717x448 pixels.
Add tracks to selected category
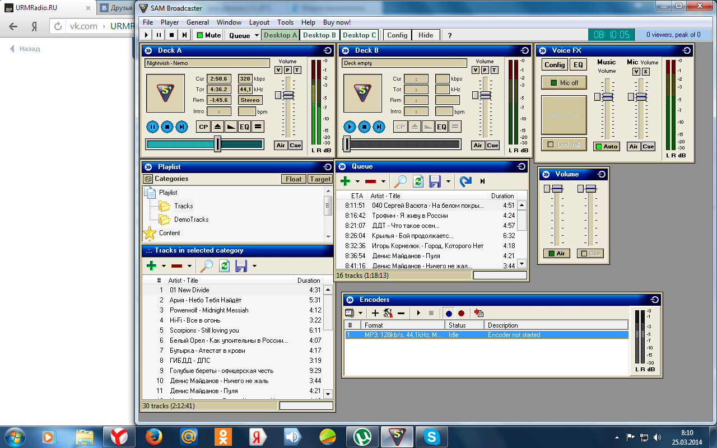pos(151,266)
